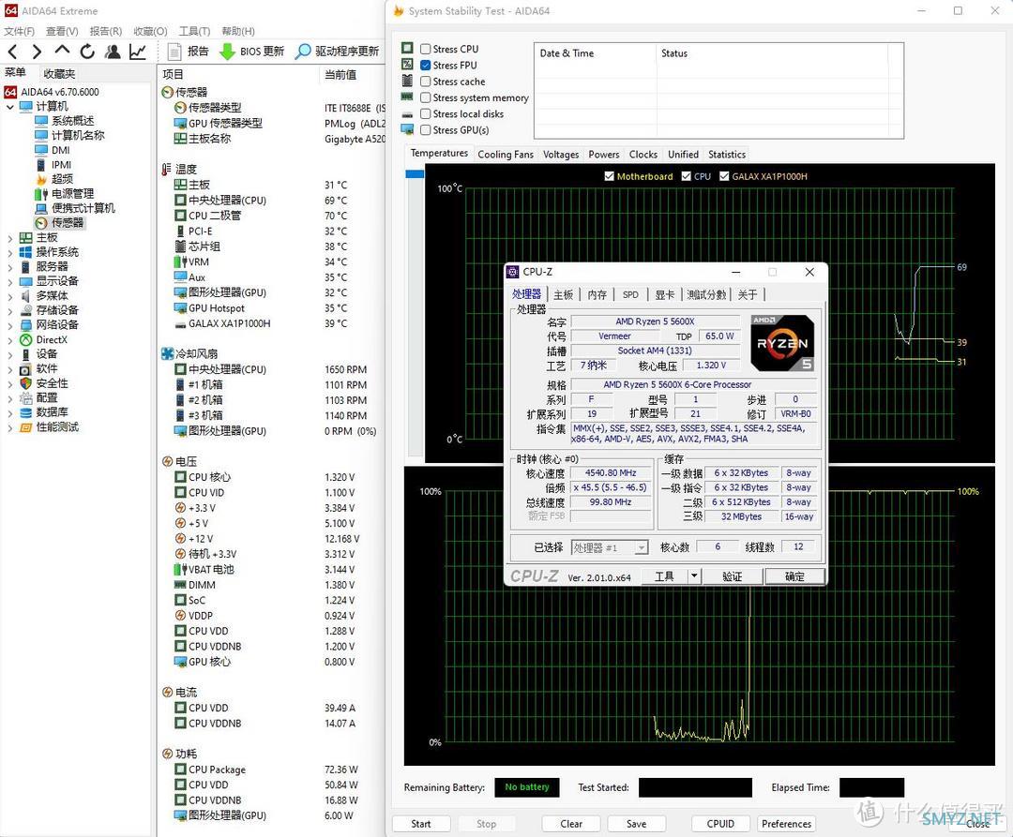Click the Up arrow toolbar icon
The image size is (1013, 837).
62,51
